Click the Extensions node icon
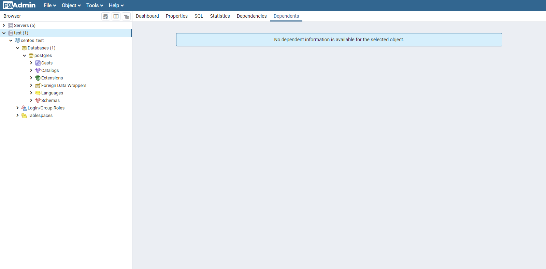The height and width of the screenshot is (269, 546). pyautogui.click(x=38, y=78)
